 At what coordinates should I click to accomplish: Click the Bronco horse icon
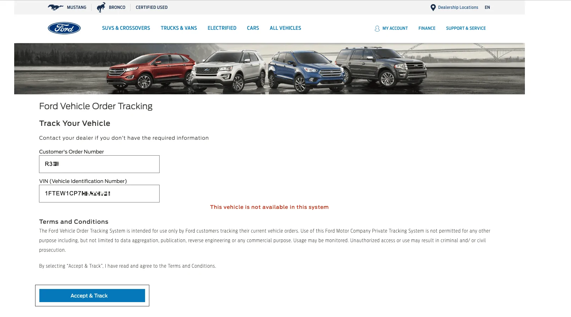[101, 7]
